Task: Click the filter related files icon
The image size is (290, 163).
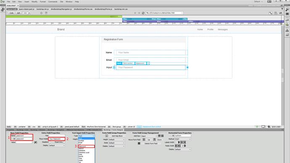Action: click(282, 9)
